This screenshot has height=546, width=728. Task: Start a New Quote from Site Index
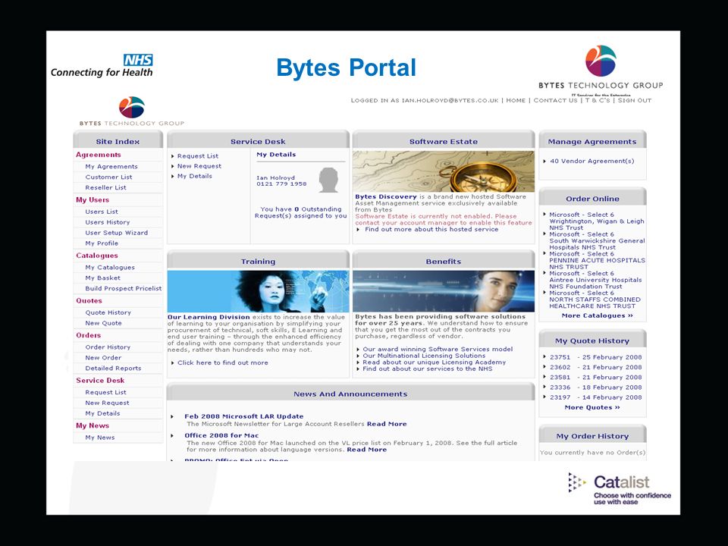pyautogui.click(x=104, y=323)
